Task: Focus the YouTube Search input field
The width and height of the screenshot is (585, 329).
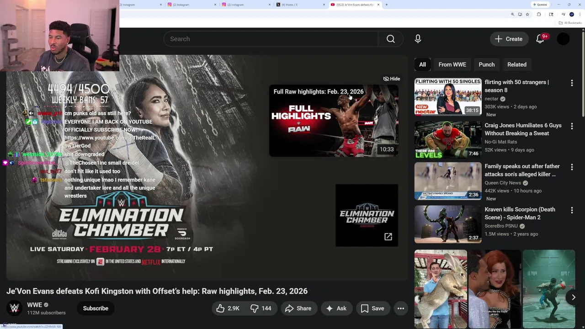Action: click(x=271, y=39)
